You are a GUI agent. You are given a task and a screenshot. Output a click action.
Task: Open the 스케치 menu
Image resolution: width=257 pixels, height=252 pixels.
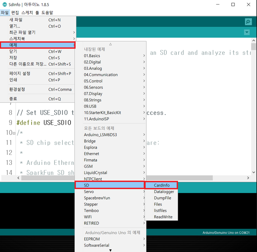[x=27, y=12]
